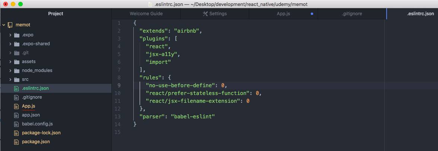Click the assets folder icon
The height and width of the screenshot is (151, 438).
point(16,62)
